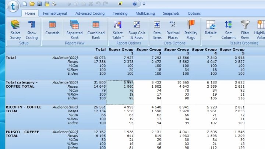The height and width of the screenshot is (149, 265).
Task: Click the yellow highlight marker icon
Action: 120,4
